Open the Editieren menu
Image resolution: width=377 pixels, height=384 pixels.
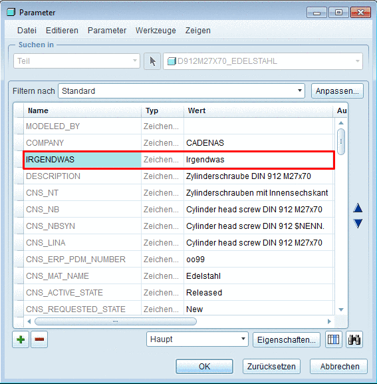62,31
